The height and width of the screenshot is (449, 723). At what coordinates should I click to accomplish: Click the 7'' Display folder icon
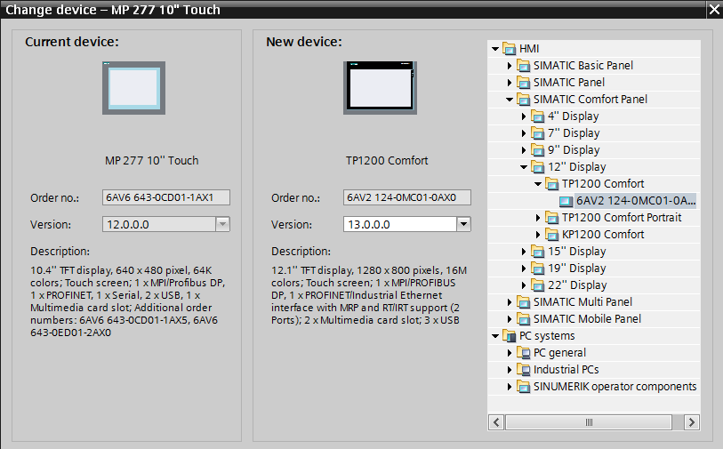point(538,133)
